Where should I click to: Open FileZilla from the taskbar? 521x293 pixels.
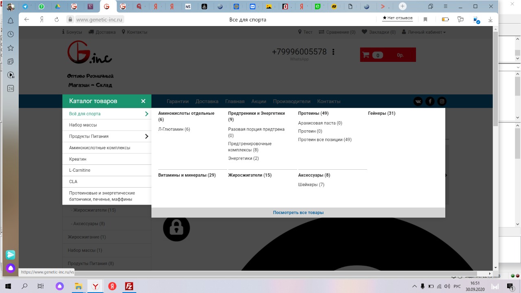point(129,286)
